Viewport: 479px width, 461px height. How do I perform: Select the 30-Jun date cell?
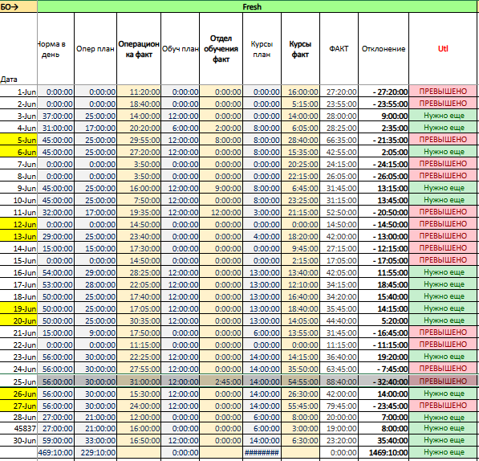pyautogui.click(x=18, y=440)
